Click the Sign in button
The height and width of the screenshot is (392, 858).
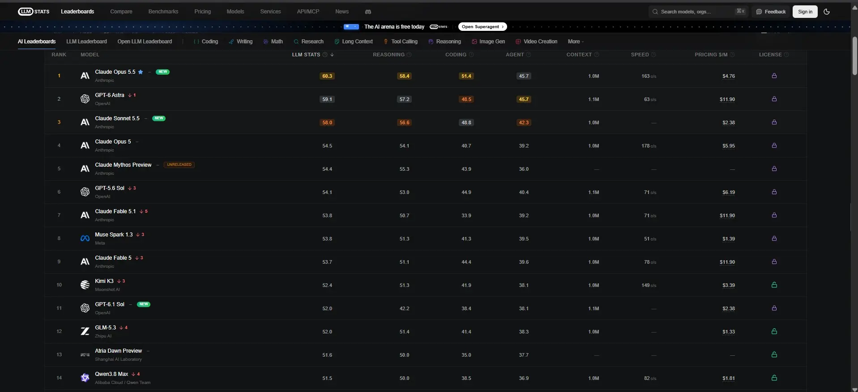click(805, 12)
